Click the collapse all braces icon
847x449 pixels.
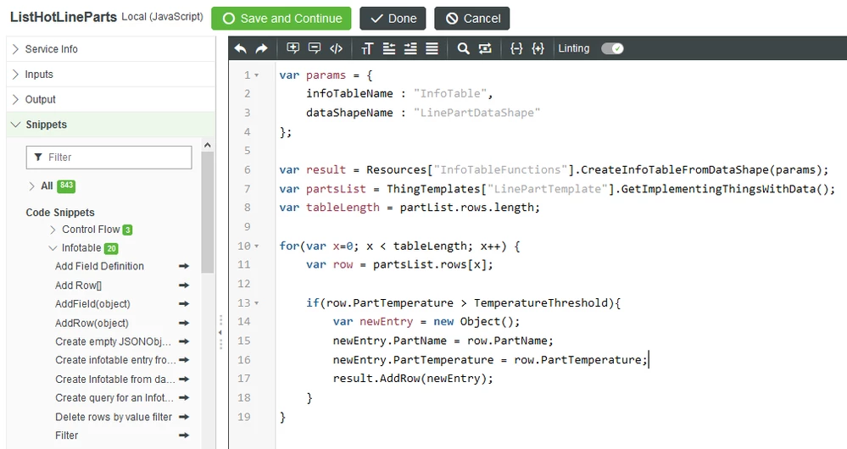(516, 48)
